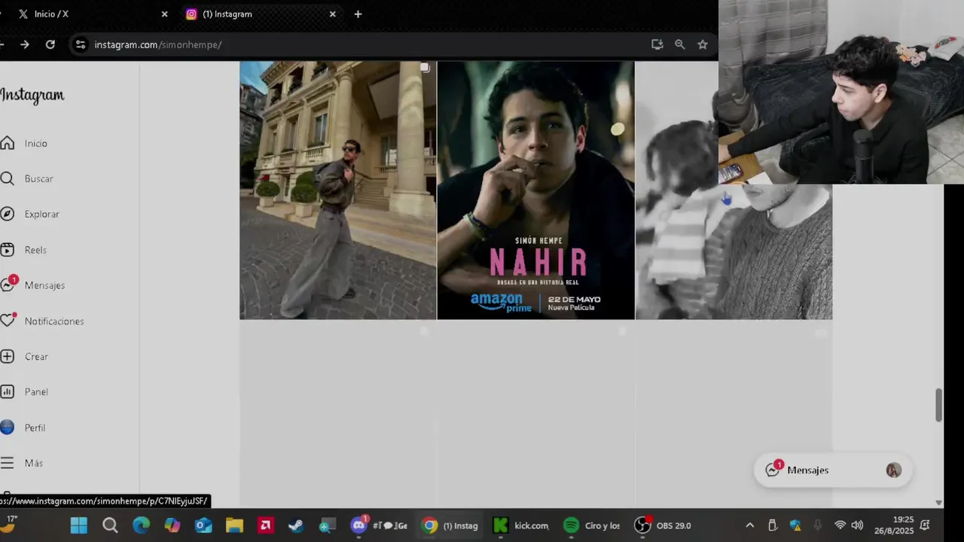The width and height of the screenshot is (964, 542).
Task: Close the Inicio / X tab
Action: click(164, 14)
